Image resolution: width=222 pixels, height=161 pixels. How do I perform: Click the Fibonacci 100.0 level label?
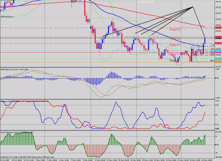[x=212, y=61]
